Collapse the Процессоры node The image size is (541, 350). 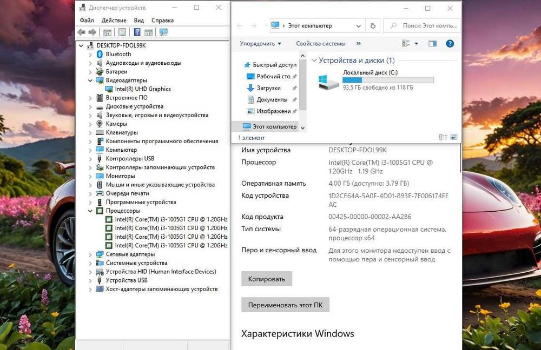tap(90, 211)
